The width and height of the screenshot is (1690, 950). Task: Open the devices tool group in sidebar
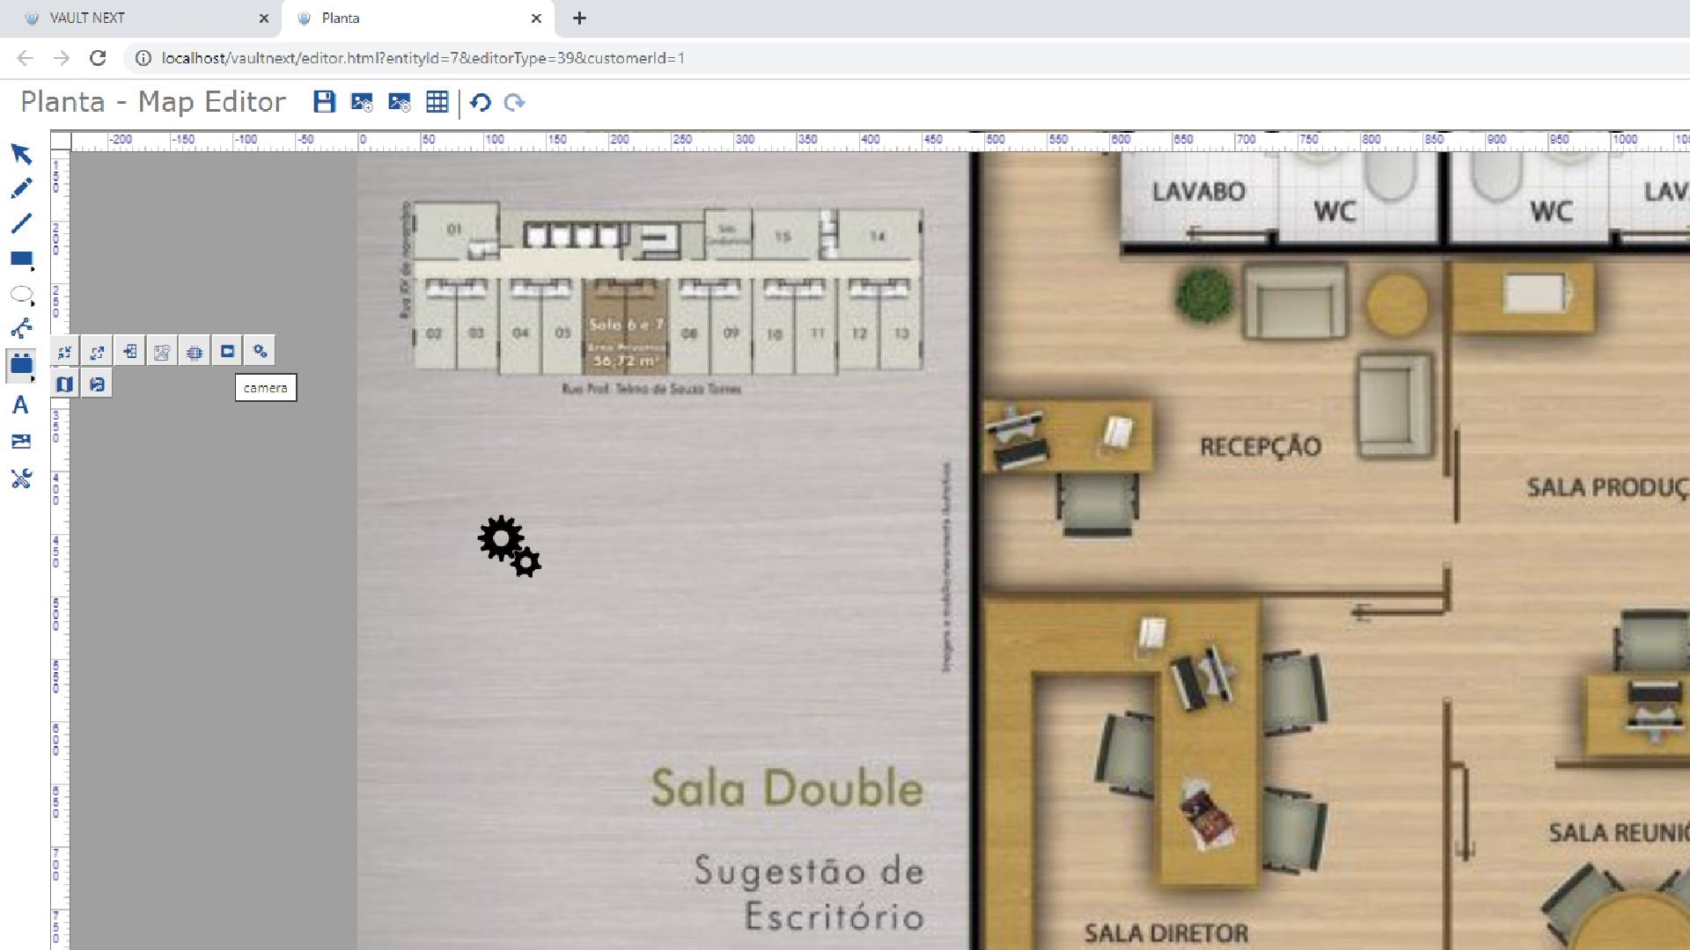(x=21, y=364)
